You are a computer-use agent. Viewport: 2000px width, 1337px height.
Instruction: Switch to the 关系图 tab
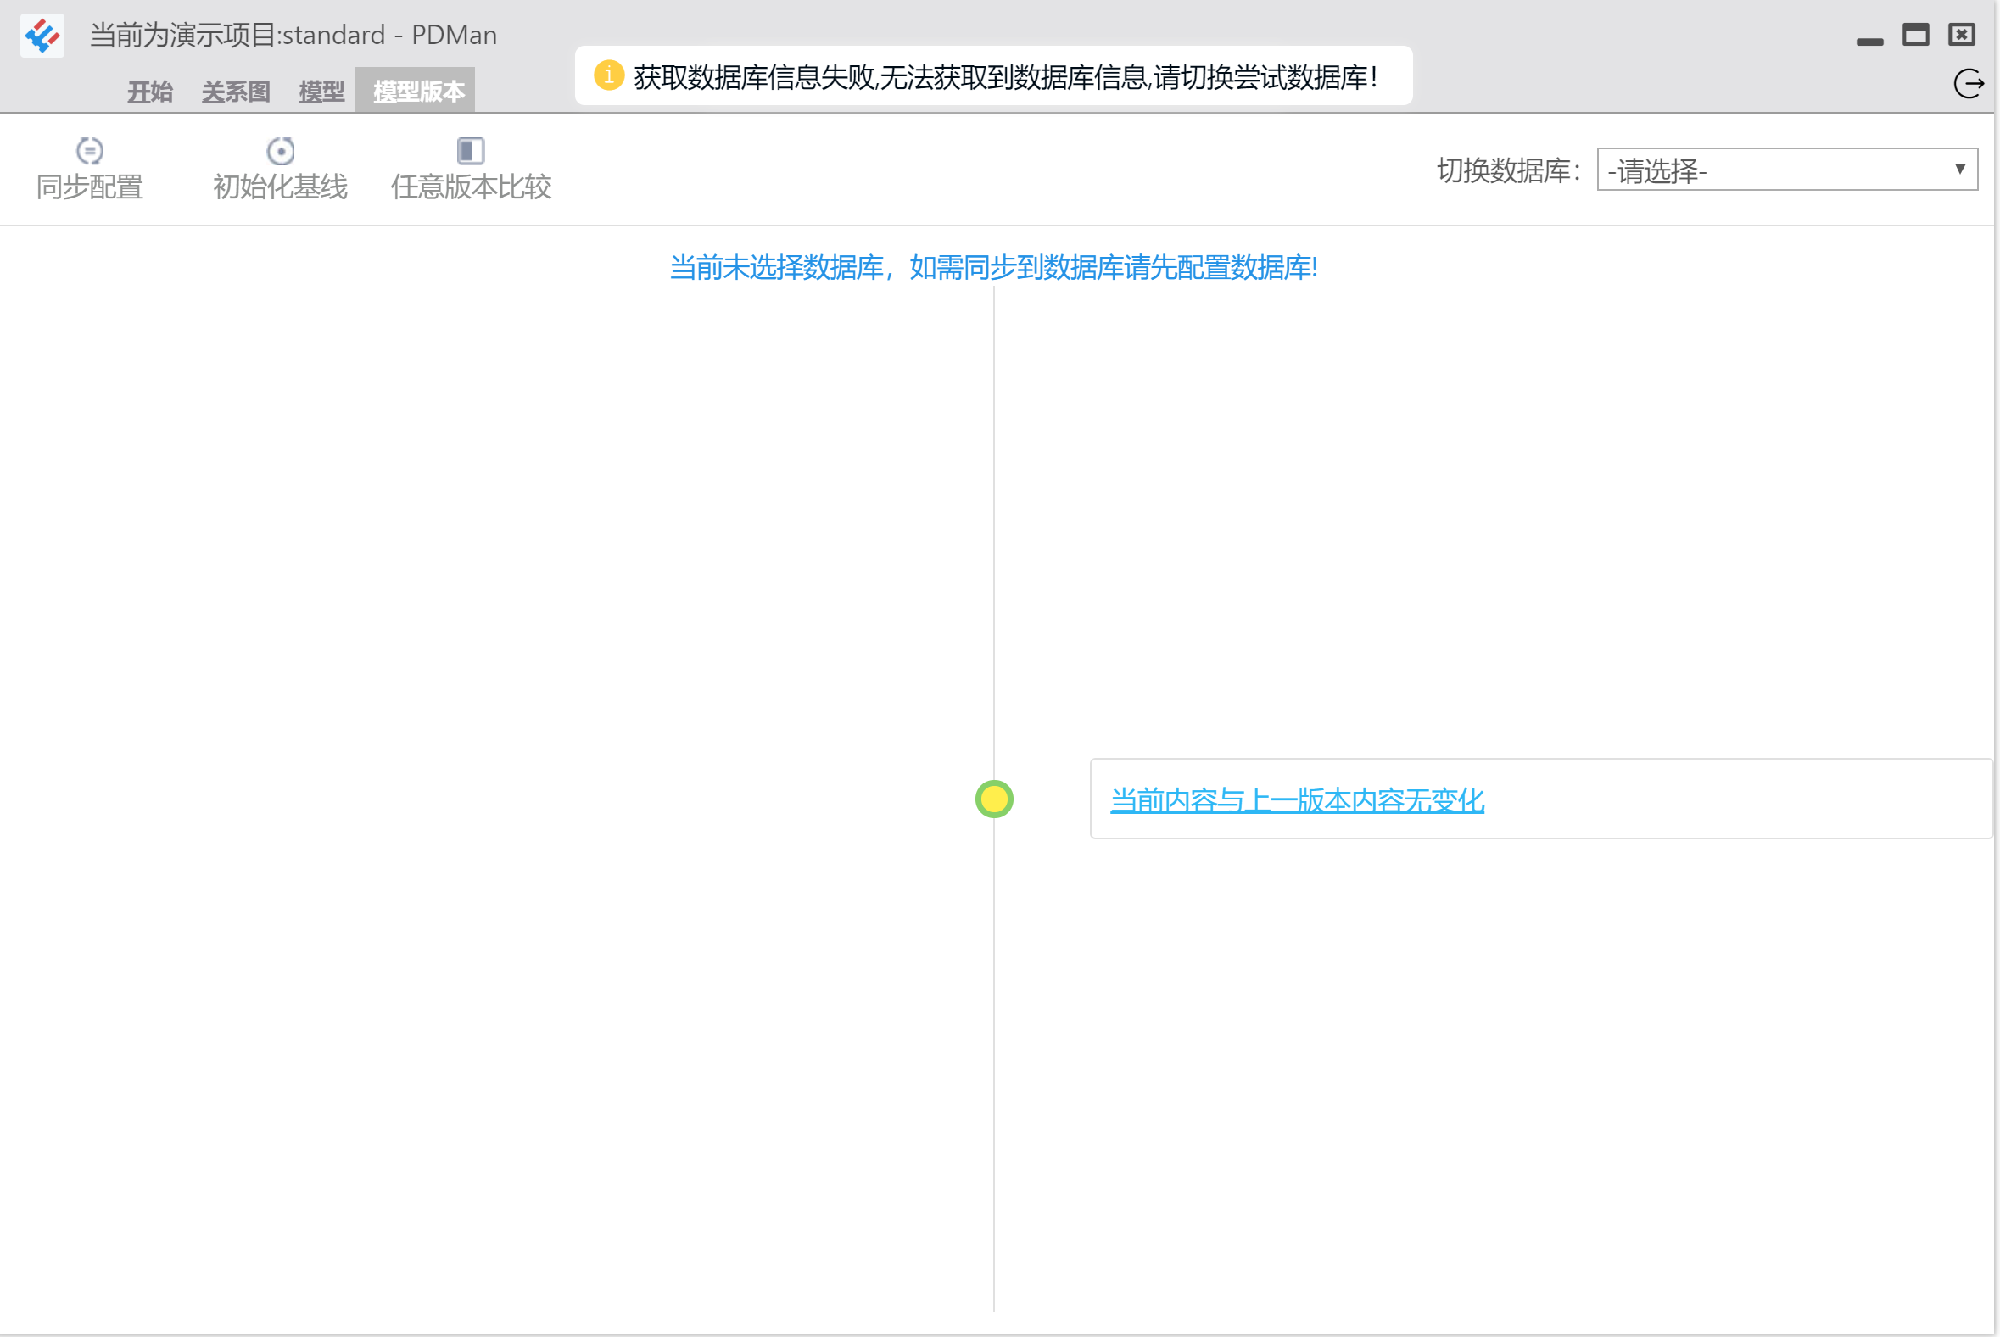[x=236, y=91]
